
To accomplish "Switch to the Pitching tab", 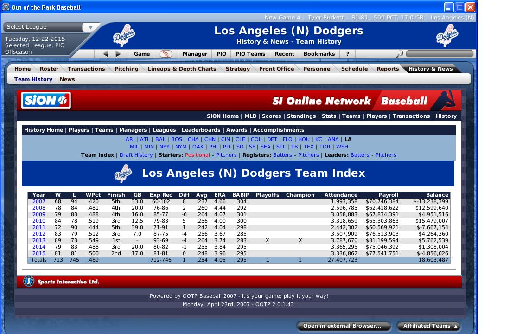I will 127,69.
